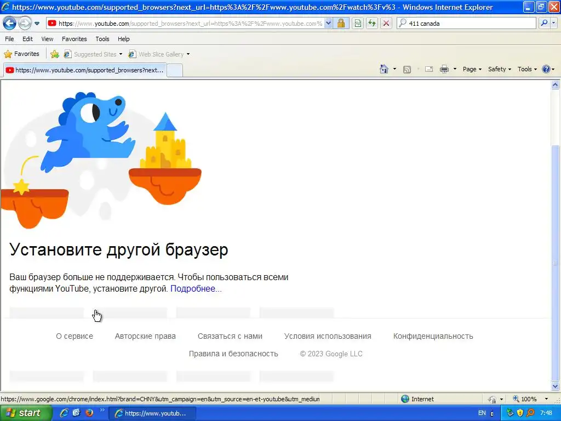Click the address bar URL field

tap(190, 24)
